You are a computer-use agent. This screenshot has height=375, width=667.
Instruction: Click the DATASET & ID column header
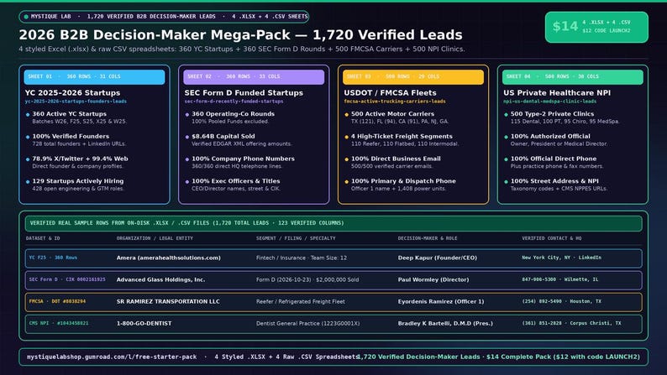(43, 239)
